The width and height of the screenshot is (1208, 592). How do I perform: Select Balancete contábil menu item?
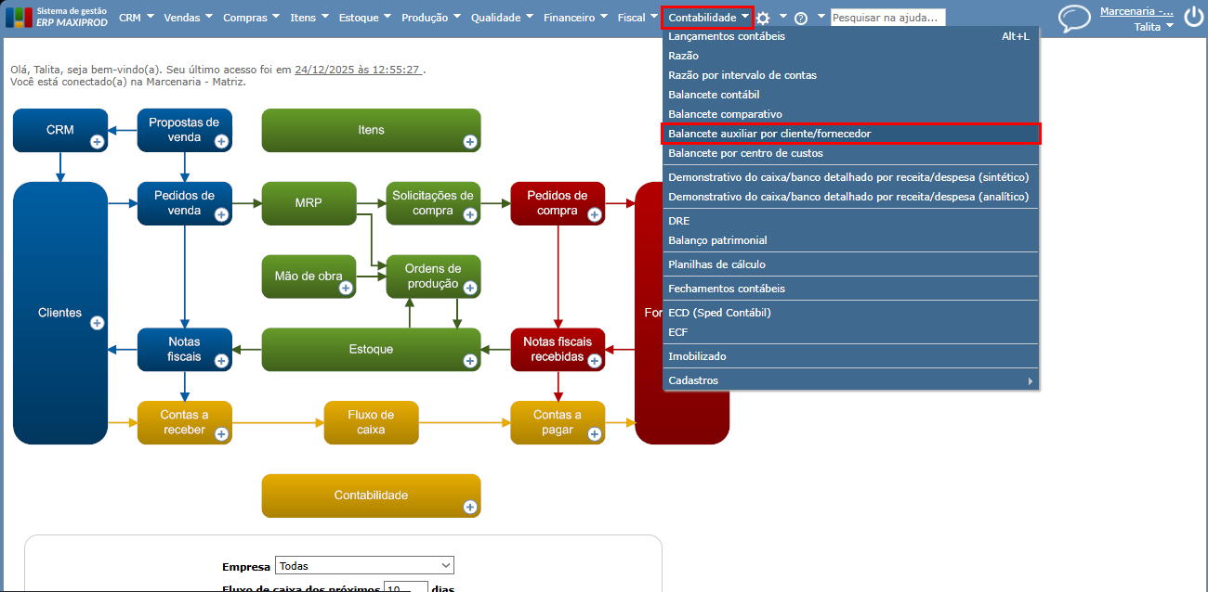[x=850, y=95]
